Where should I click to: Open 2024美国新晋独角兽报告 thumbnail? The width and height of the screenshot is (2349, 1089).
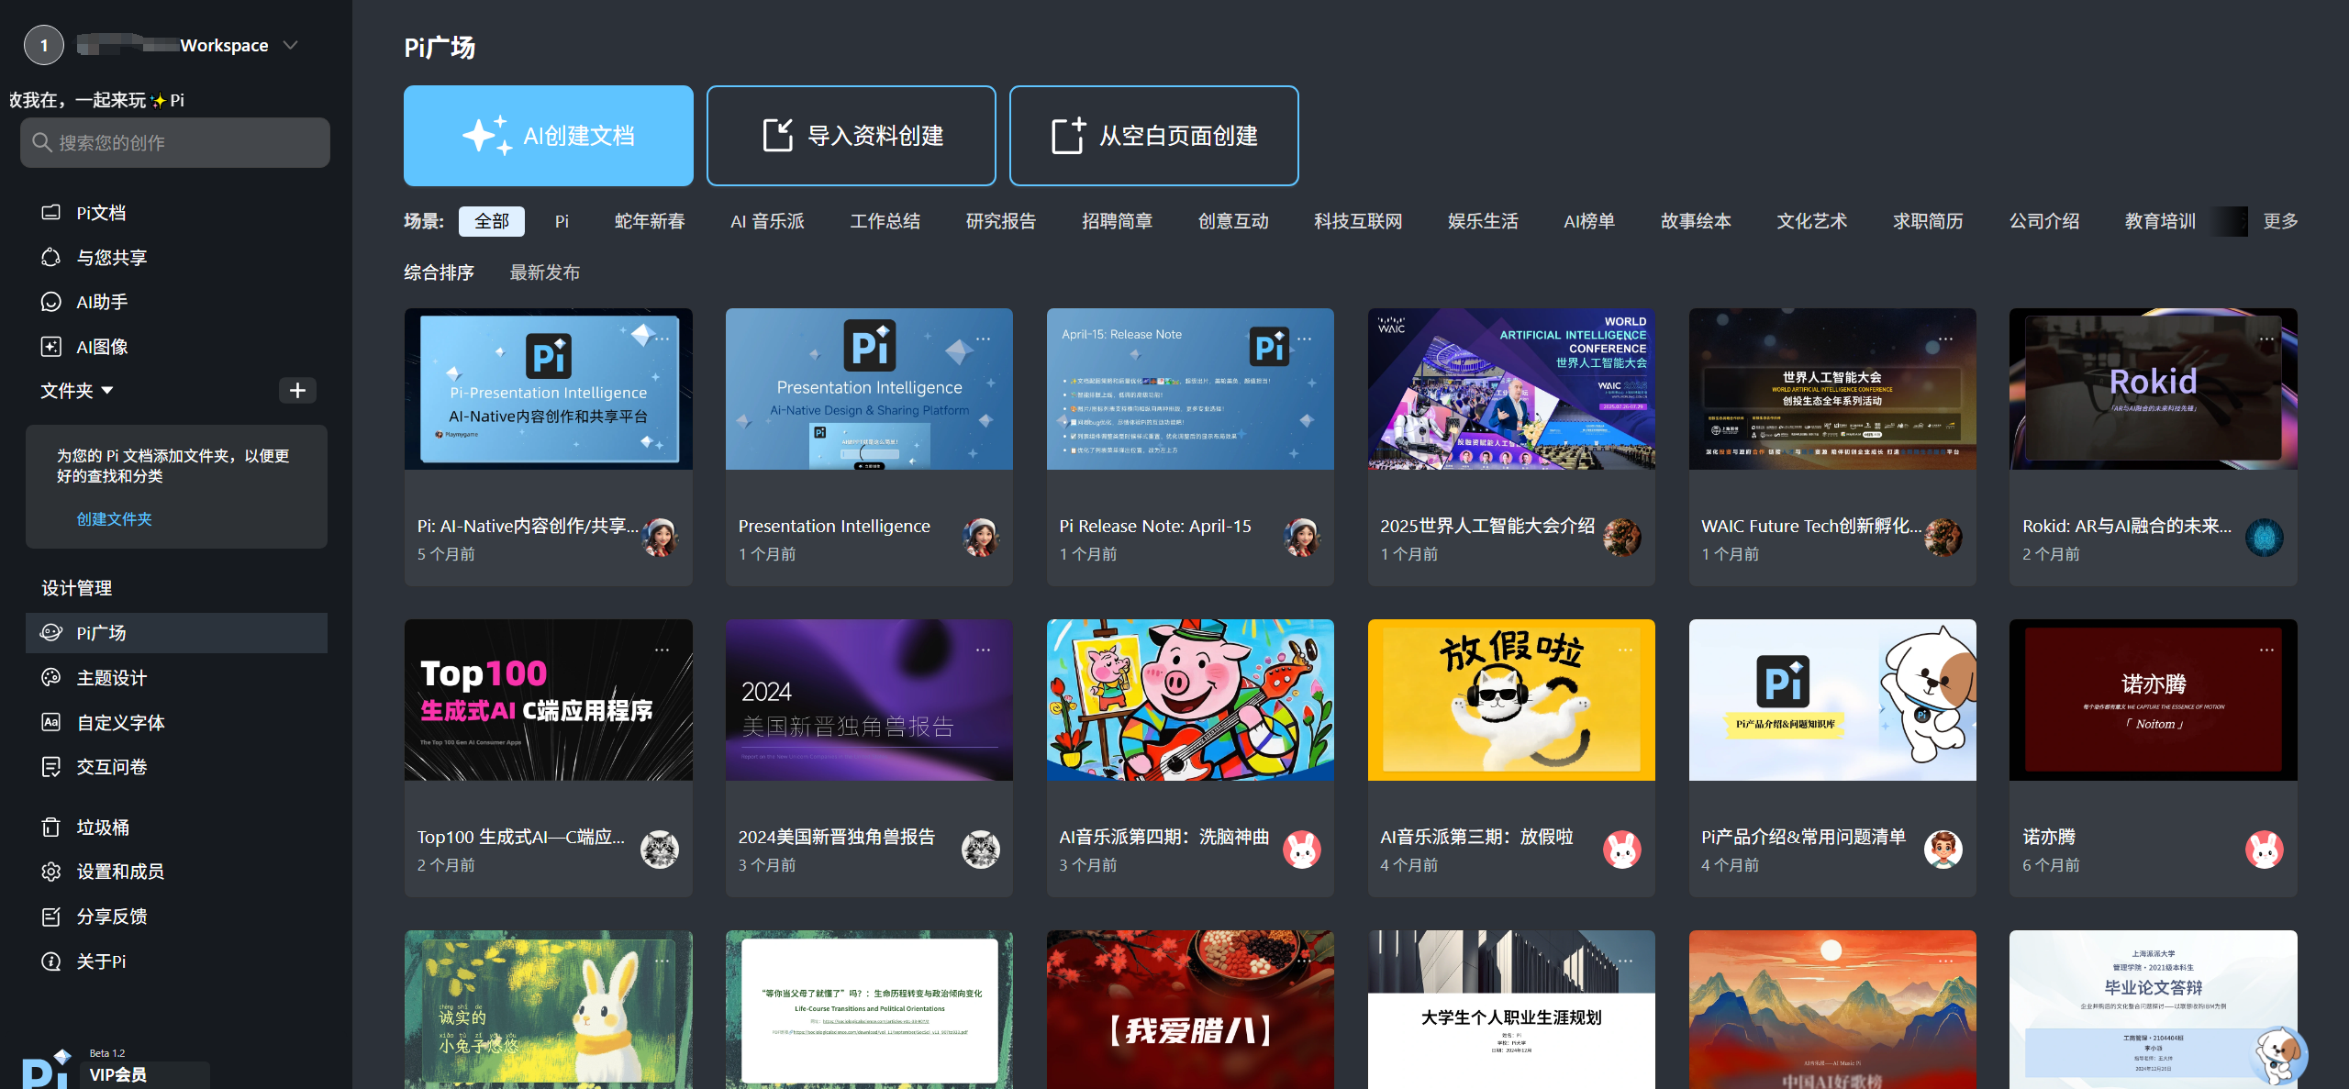pos(869,700)
